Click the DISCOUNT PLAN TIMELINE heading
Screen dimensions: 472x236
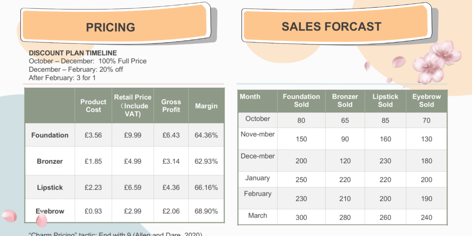click(x=73, y=53)
